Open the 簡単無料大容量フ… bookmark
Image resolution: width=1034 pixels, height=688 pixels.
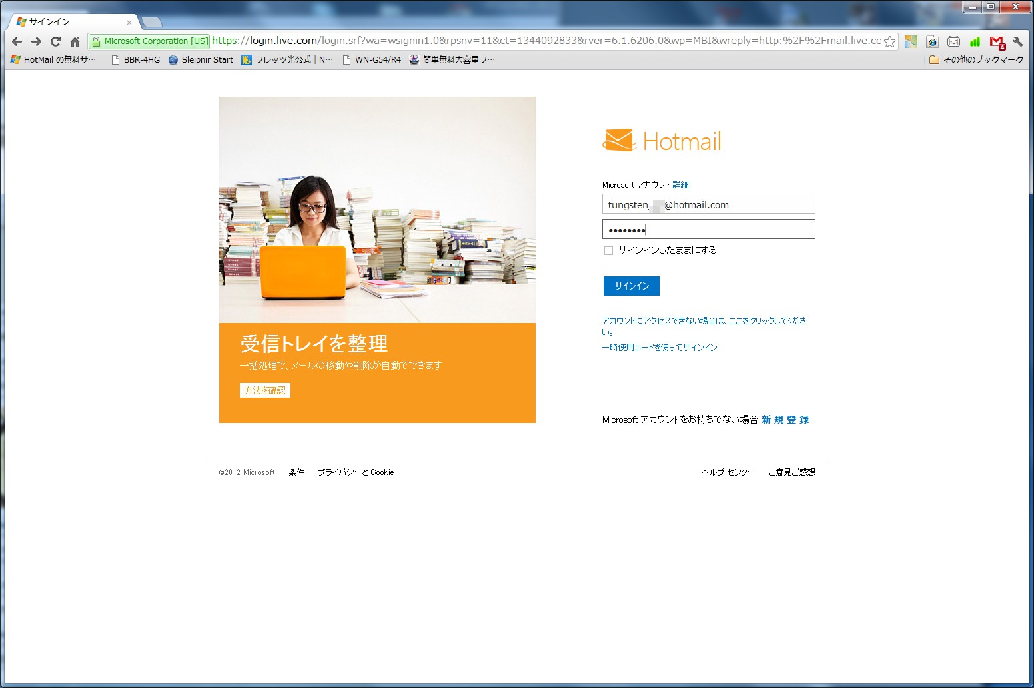click(452, 59)
